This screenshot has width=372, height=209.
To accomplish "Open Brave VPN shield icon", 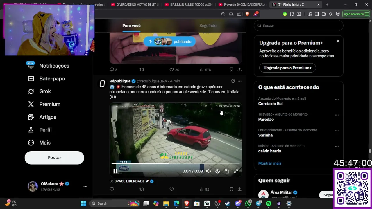I will coord(338,14).
